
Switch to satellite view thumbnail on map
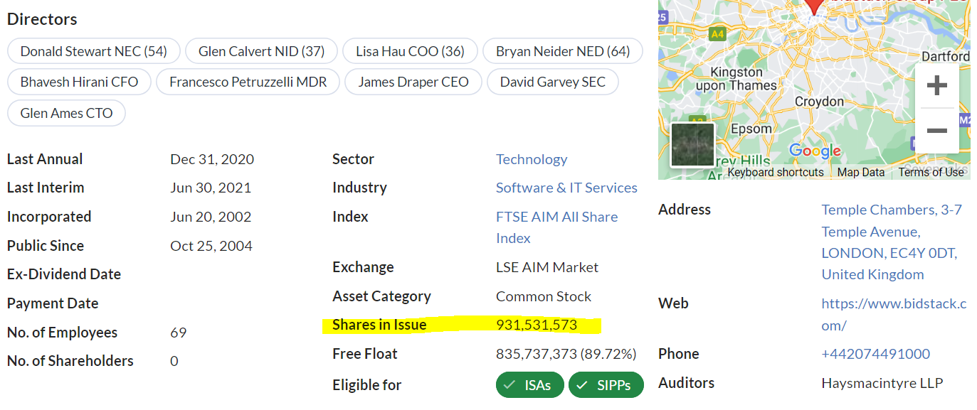pyautogui.click(x=692, y=144)
